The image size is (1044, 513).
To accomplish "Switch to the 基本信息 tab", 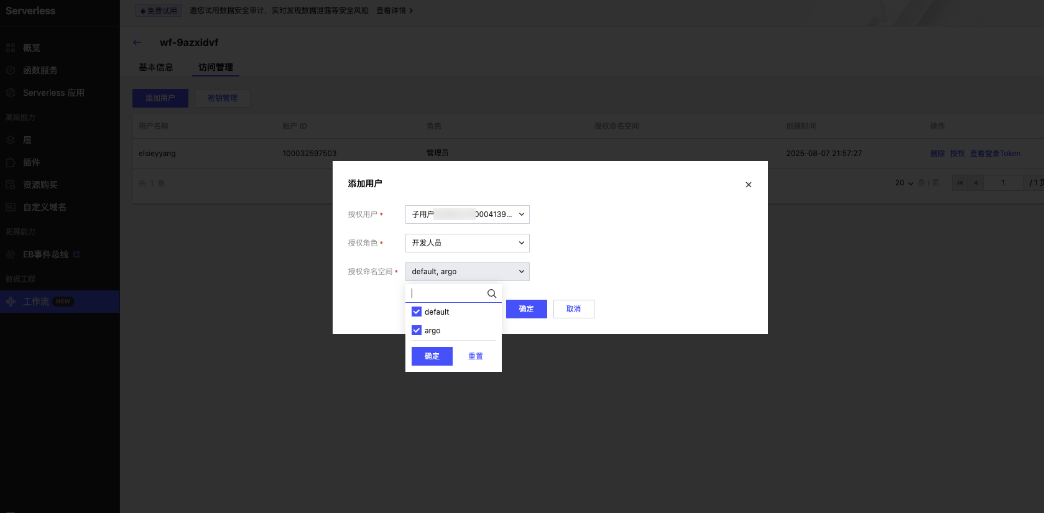I will [156, 67].
